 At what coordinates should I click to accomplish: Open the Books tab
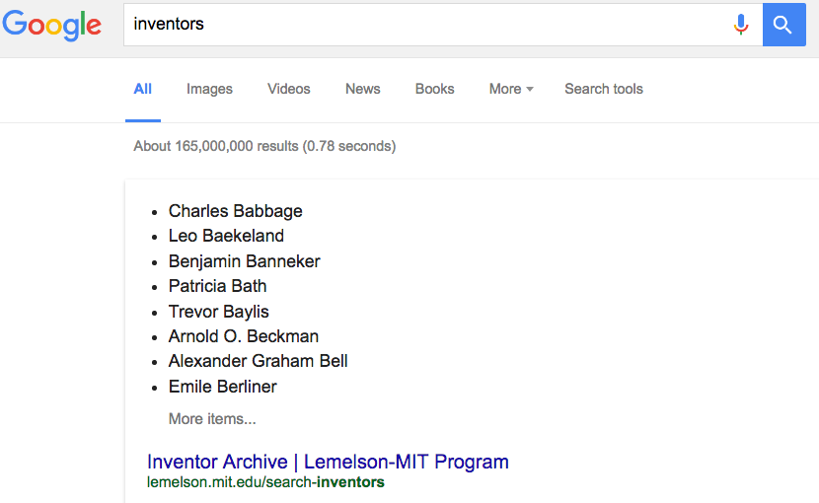434,89
